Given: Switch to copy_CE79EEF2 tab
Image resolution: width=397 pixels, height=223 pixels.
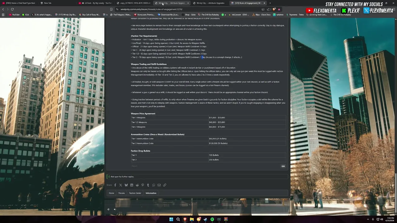Looking at the screenshot, I should 133,3.
